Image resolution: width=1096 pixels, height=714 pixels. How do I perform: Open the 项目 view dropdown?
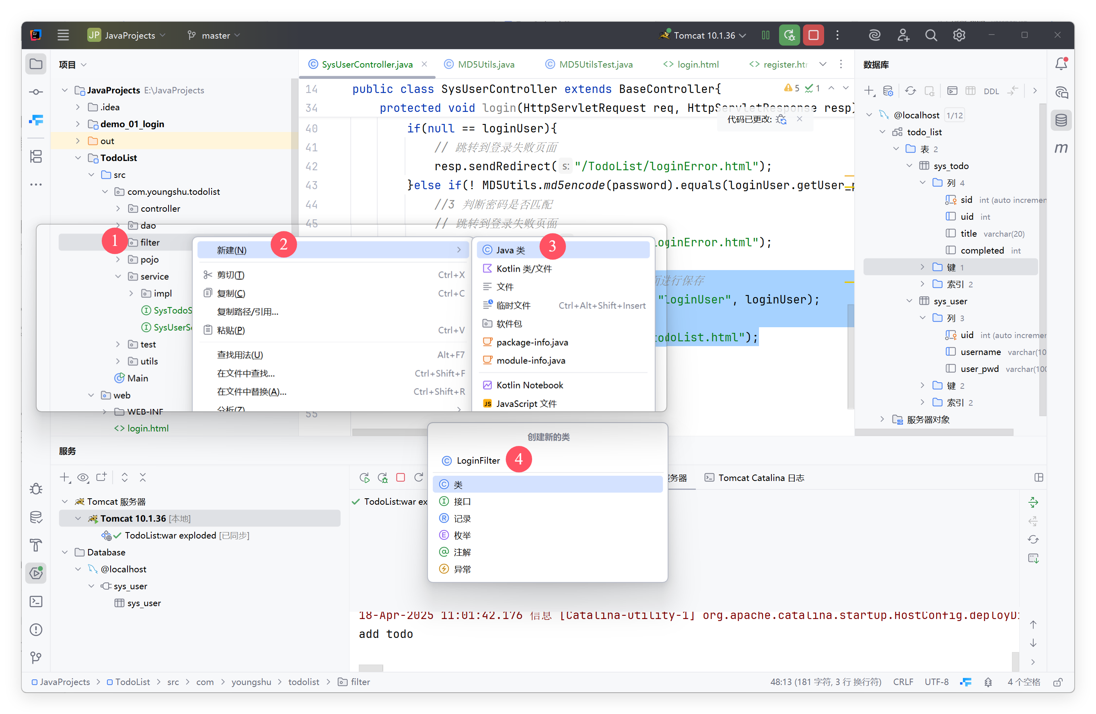tap(73, 64)
